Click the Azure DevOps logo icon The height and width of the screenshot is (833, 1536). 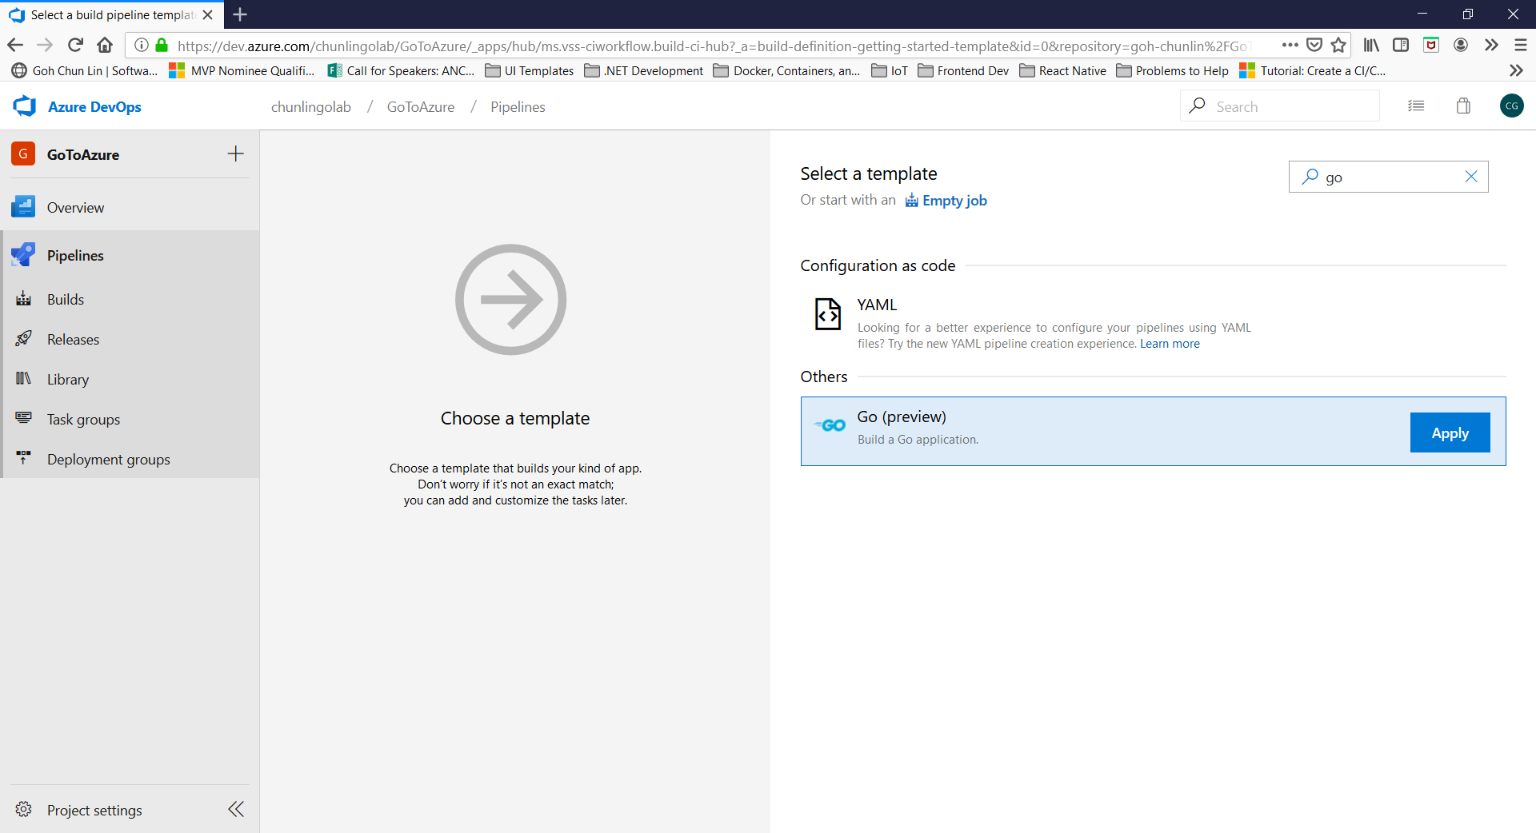(25, 106)
